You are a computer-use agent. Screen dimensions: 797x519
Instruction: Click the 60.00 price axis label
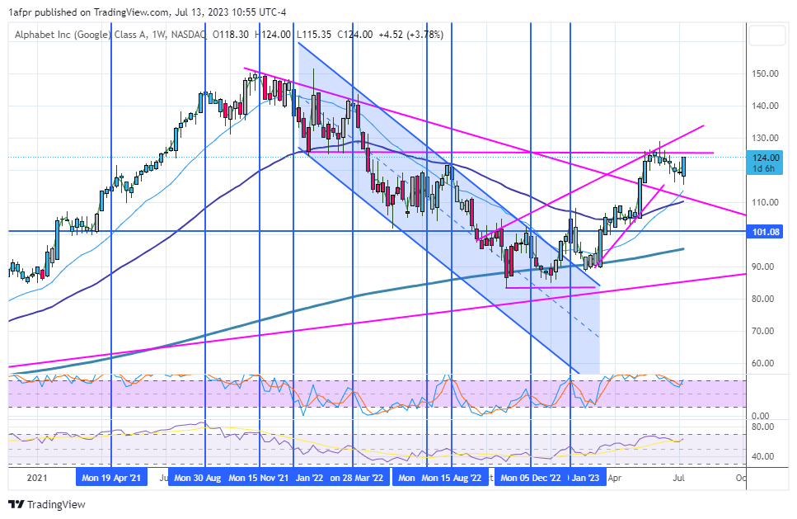765,363
